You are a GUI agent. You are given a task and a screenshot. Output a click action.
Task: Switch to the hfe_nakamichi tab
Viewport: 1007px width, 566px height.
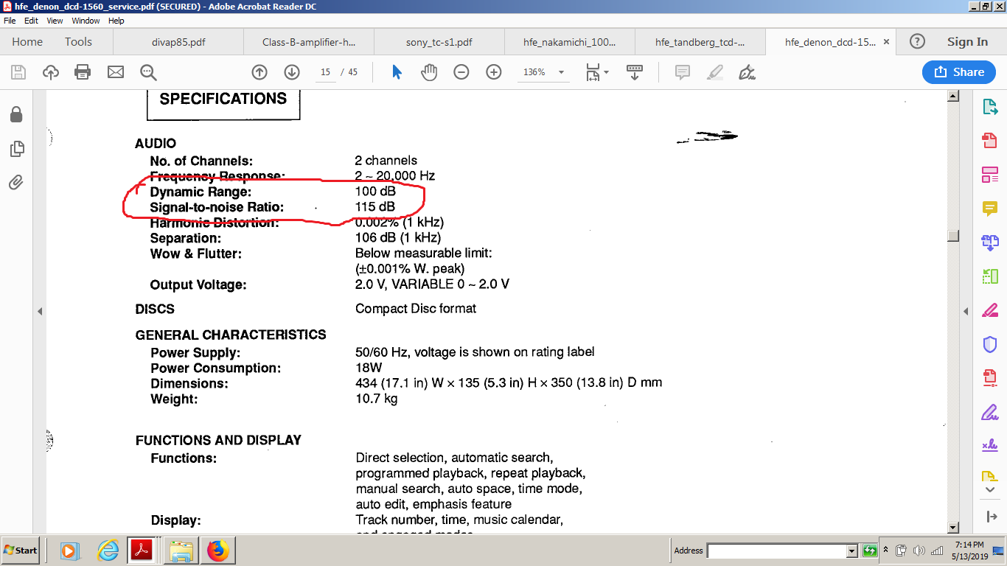pos(570,42)
